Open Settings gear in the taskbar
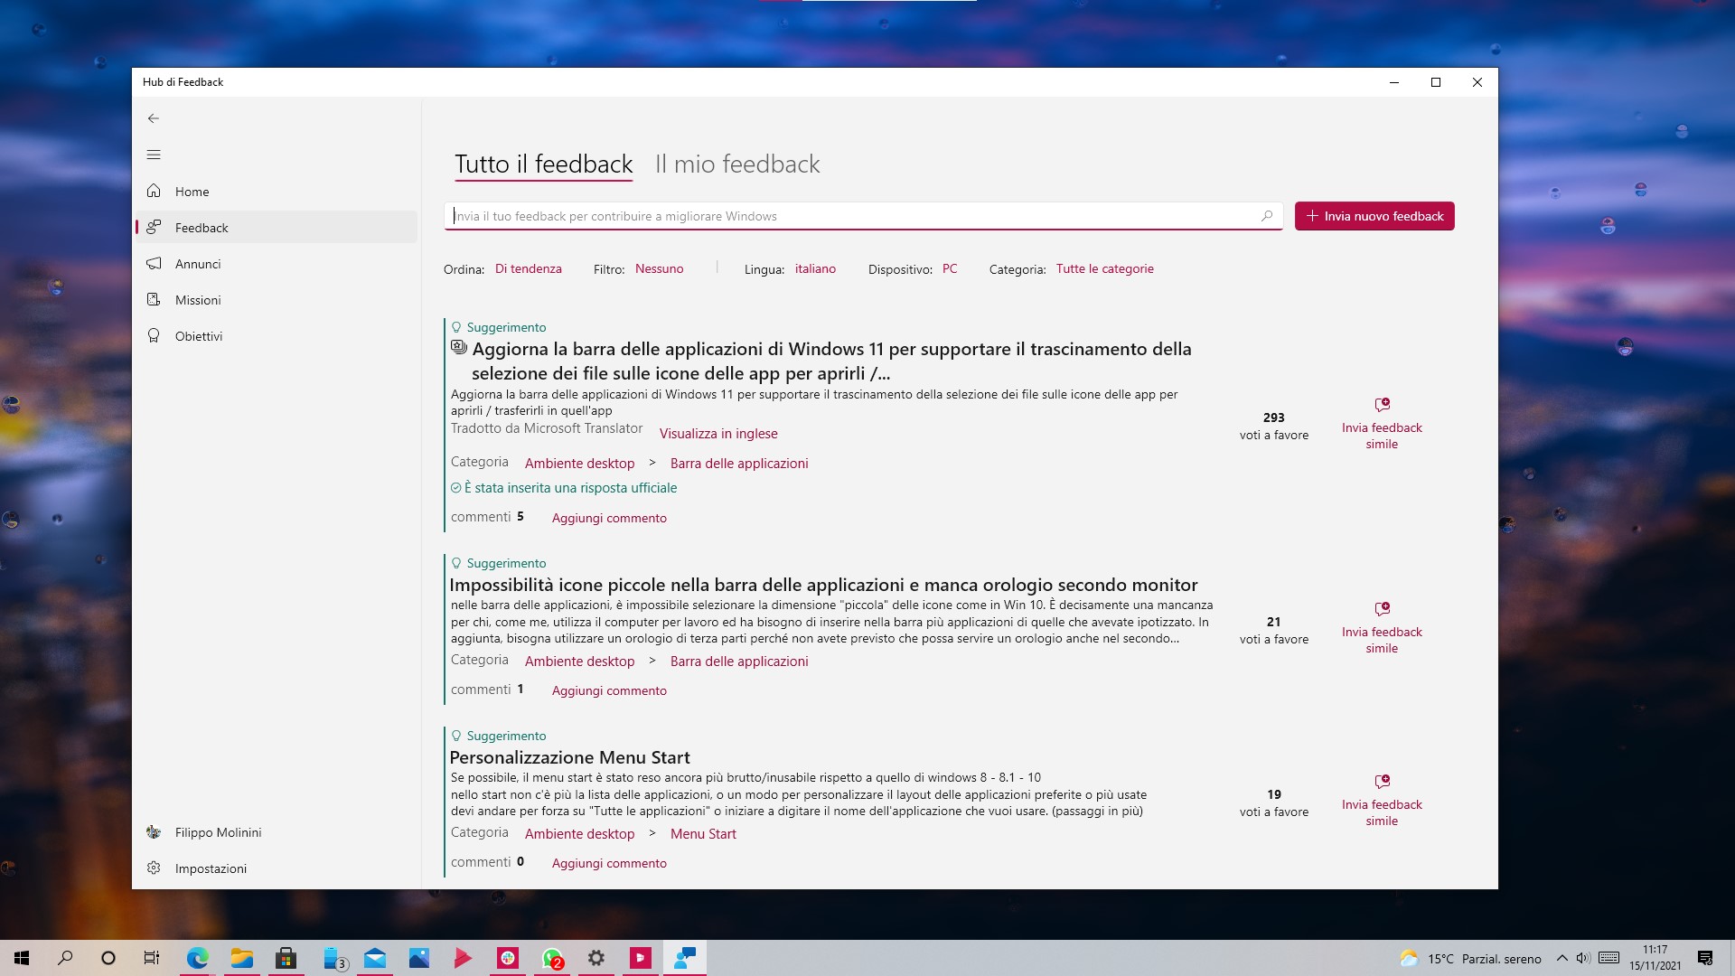Image resolution: width=1735 pixels, height=976 pixels. 596,958
